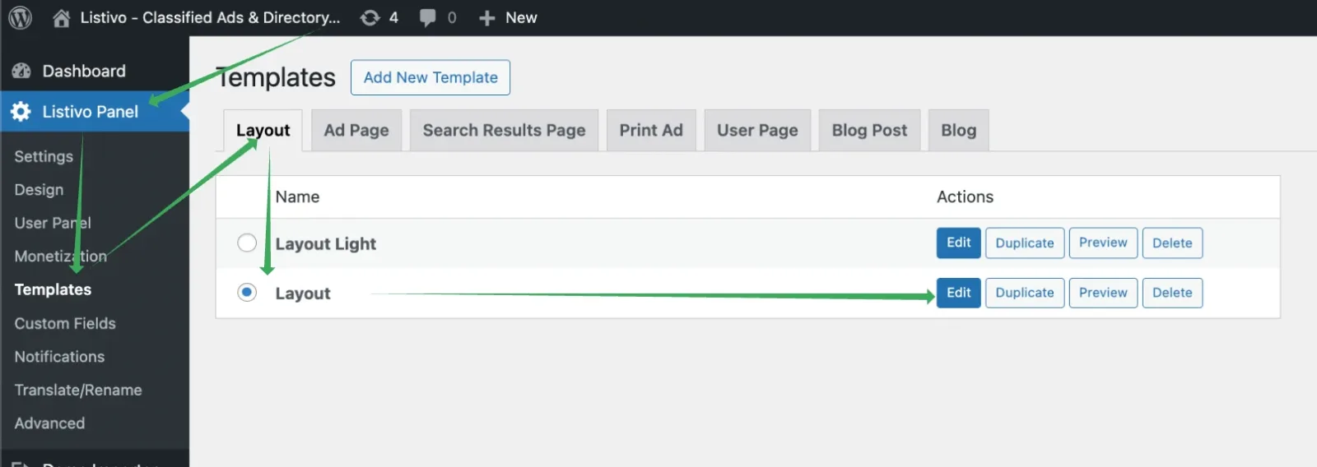Click the Actions column header
This screenshot has width=1317, height=467.
(965, 197)
